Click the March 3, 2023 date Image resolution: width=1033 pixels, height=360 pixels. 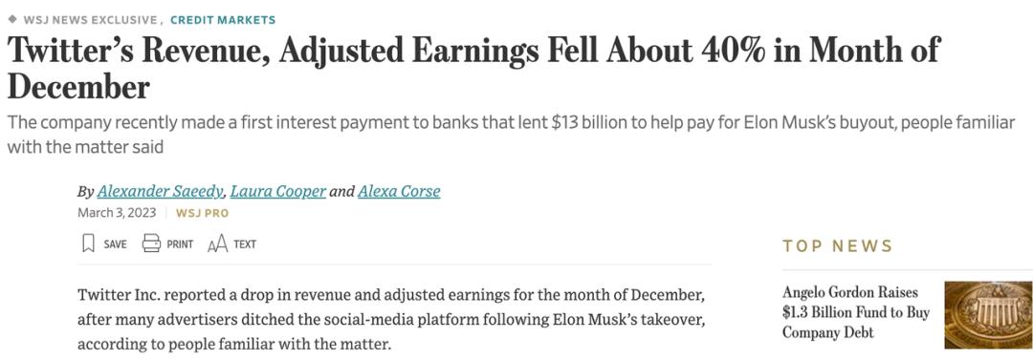pos(117,213)
